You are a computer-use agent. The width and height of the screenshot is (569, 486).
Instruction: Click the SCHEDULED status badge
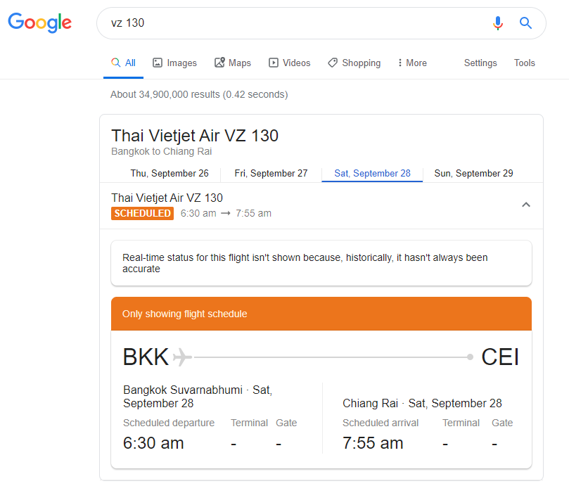142,213
